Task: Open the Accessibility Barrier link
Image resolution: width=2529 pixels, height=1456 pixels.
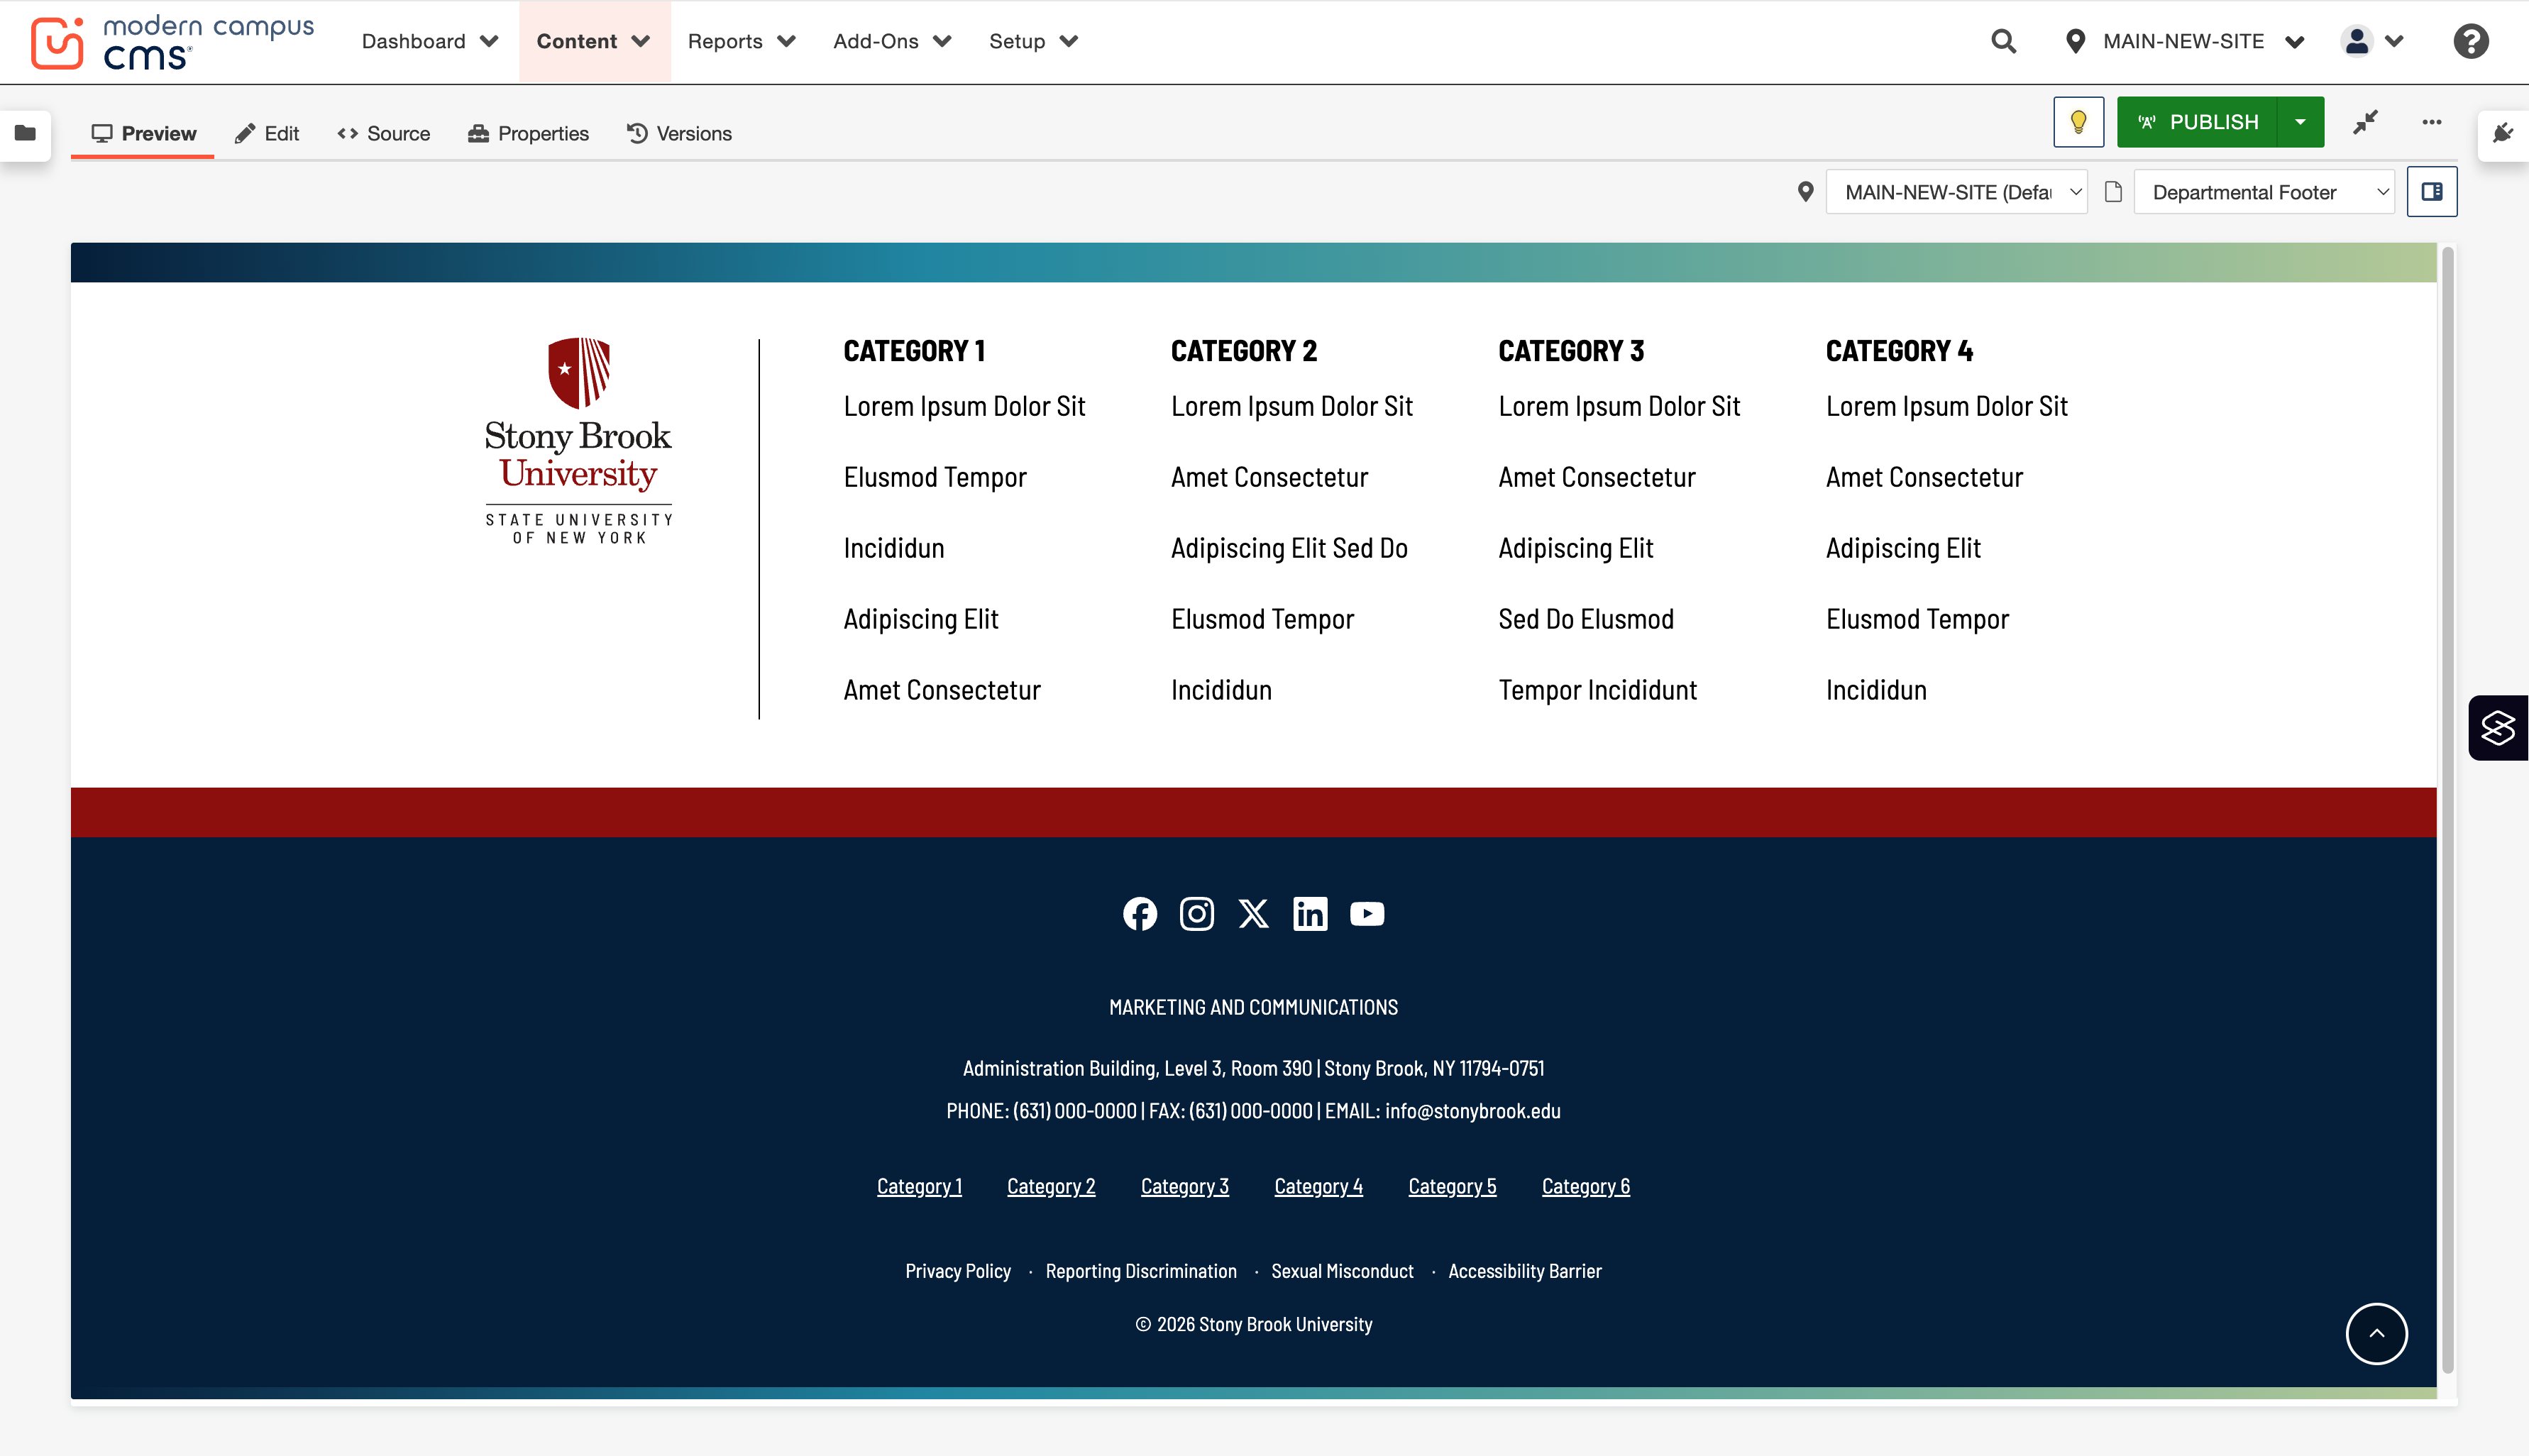Action: coord(1524,1271)
